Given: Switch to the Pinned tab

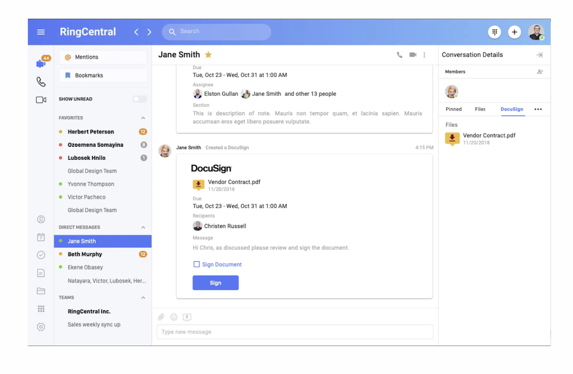Looking at the screenshot, I should (453, 109).
